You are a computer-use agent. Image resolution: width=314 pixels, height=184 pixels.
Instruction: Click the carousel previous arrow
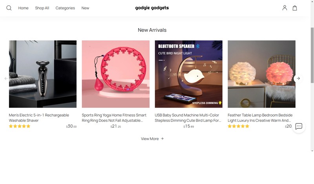pyautogui.click(x=6, y=79)
